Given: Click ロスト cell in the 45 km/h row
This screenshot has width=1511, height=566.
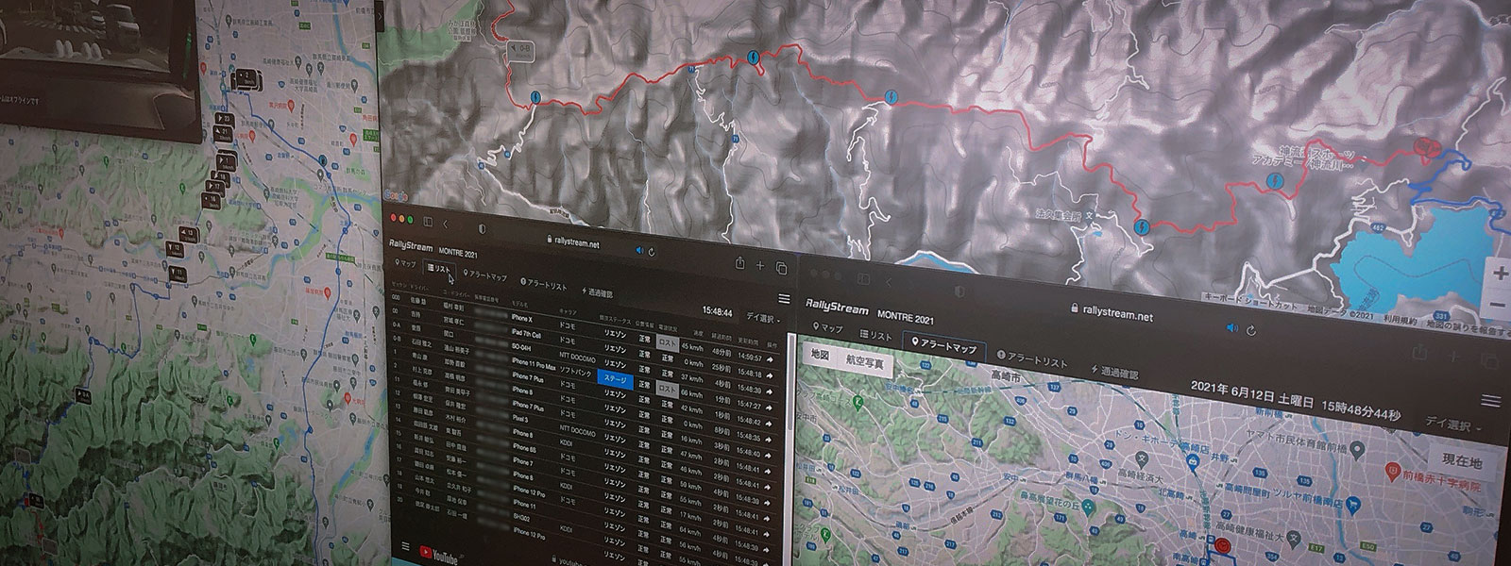Looking at the screenshot, I should pyautogui.click(x=668, y=343).
